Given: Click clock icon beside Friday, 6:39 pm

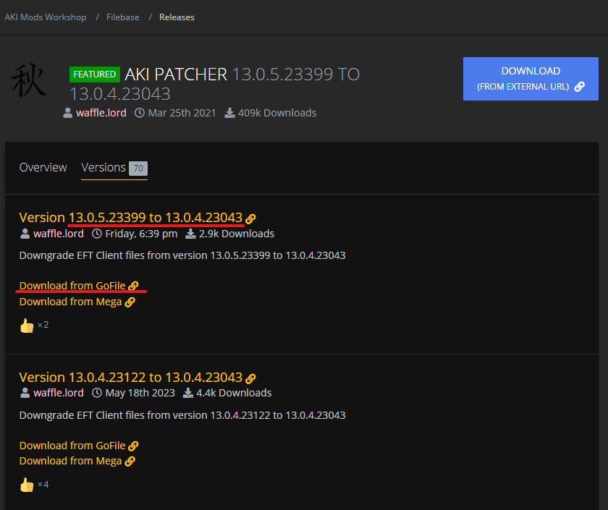Looking at the screenshot, I should (97, 234).
